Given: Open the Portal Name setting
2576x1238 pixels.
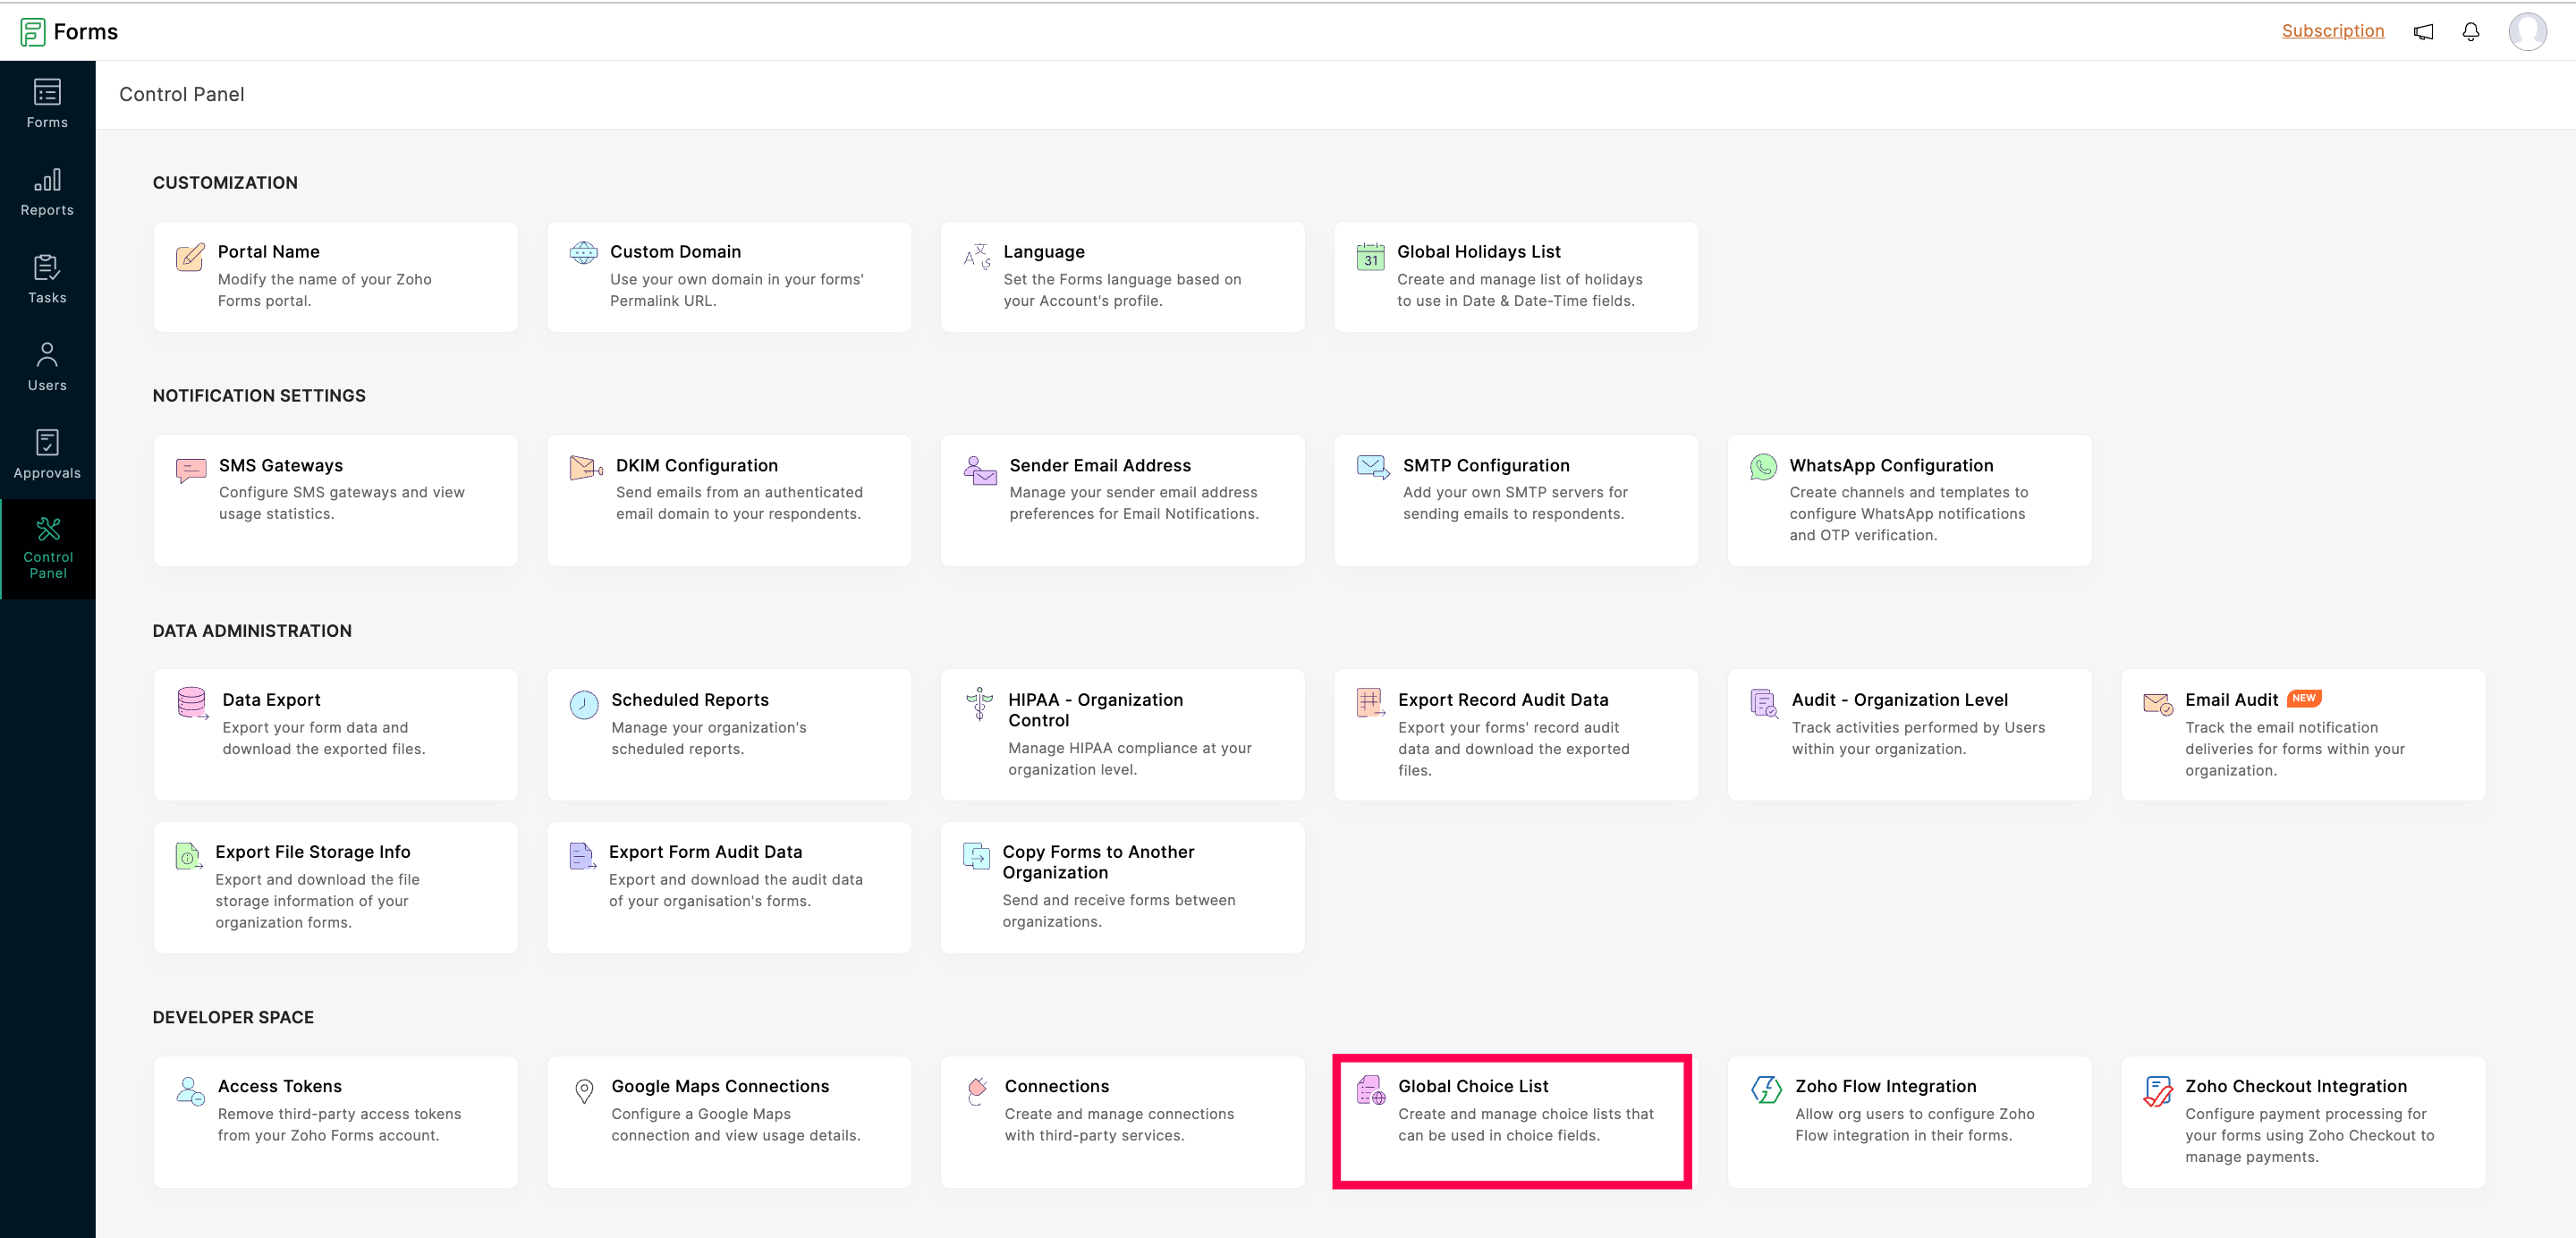Looking at the screenshot, I should [335, 276].
